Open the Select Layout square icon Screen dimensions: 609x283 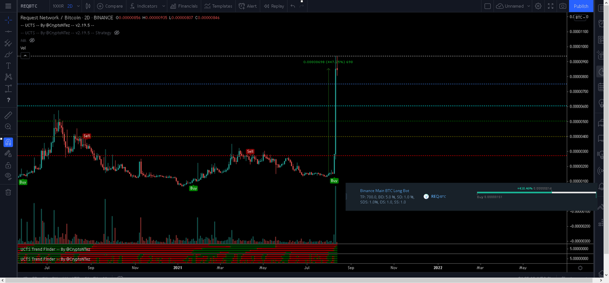point(488,6)
